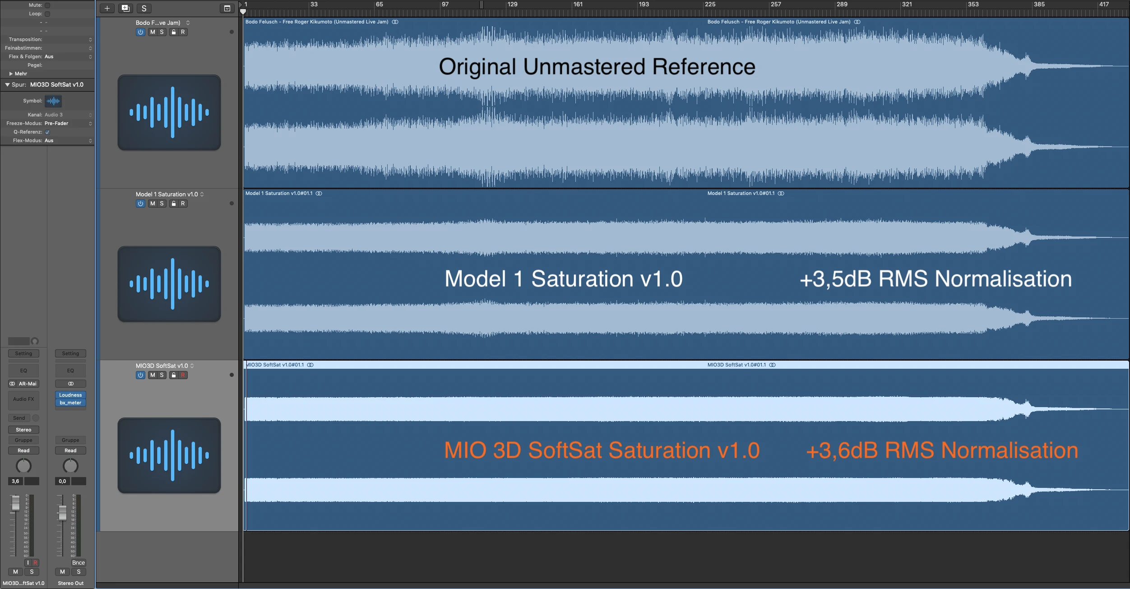Power off the Model 1 Saturation track
The width and height of the screenshot is (1130, 589).
(x=140, y=204)
